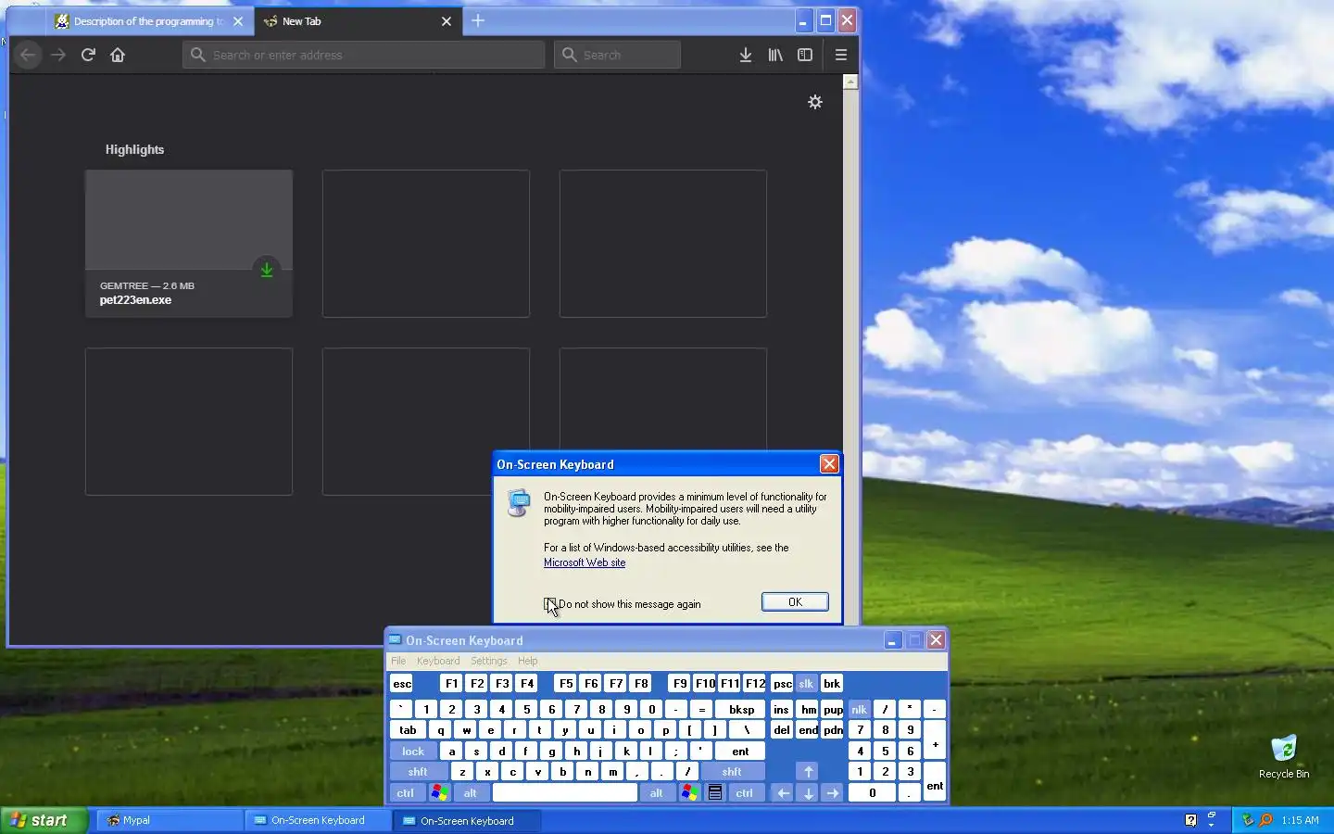Screen dimensions: 1334x834
Task: Open the pet223en.exe highlight card
Action: 189,244
